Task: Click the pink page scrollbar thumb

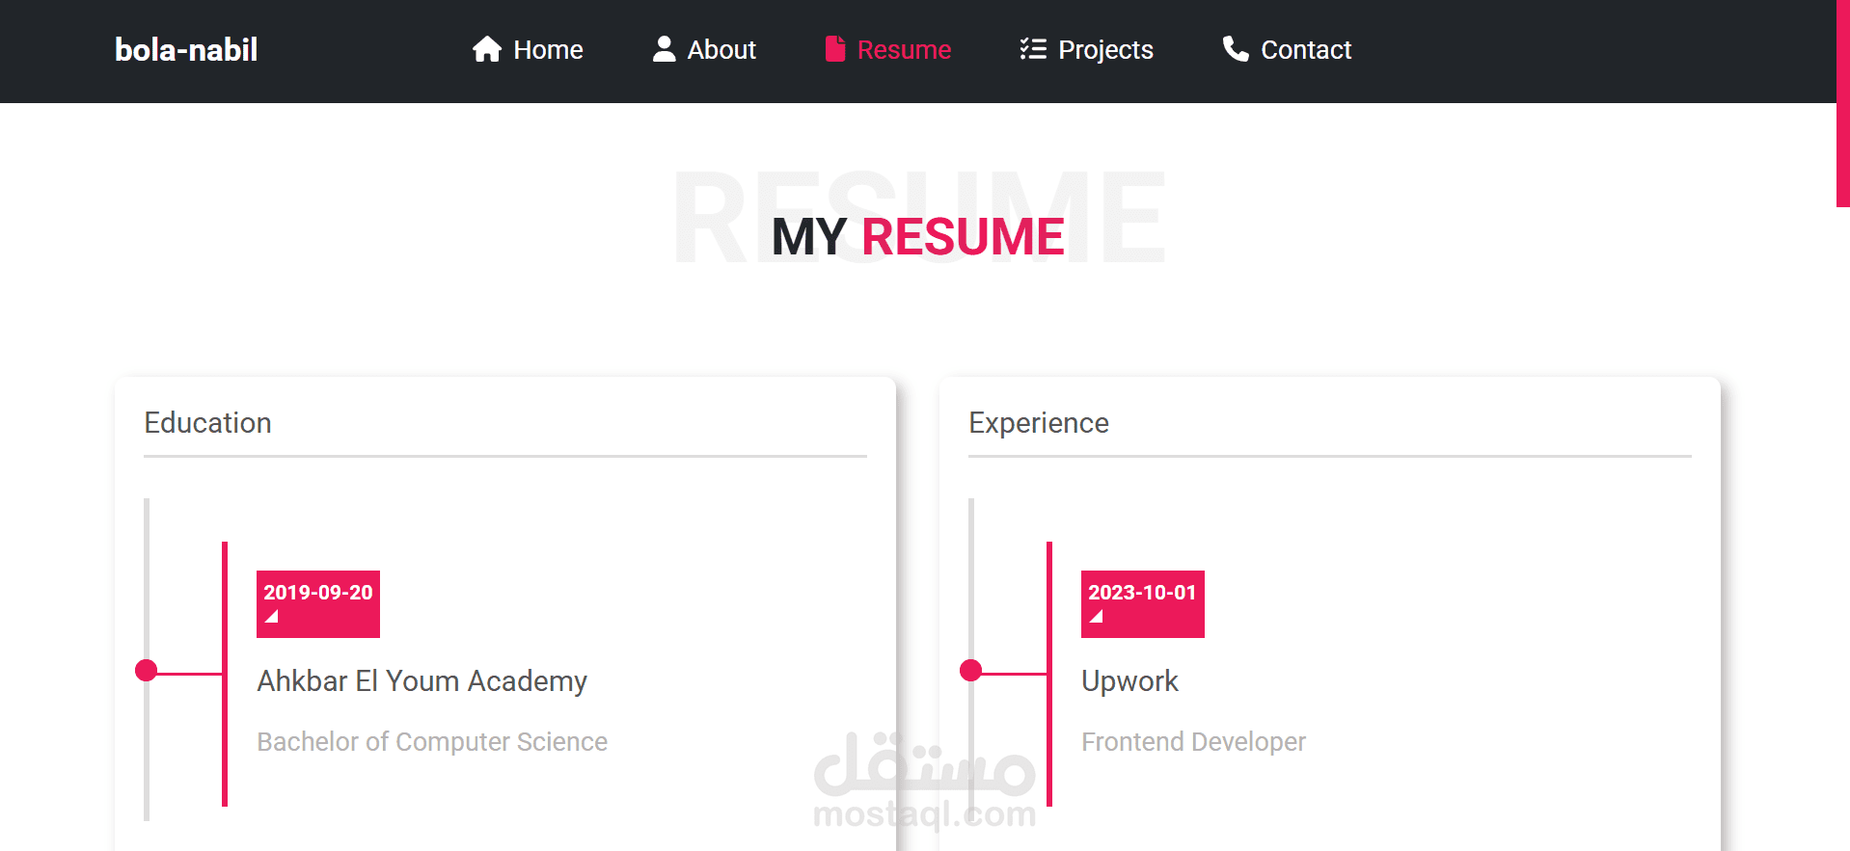Action: (x=1842, y=103)
